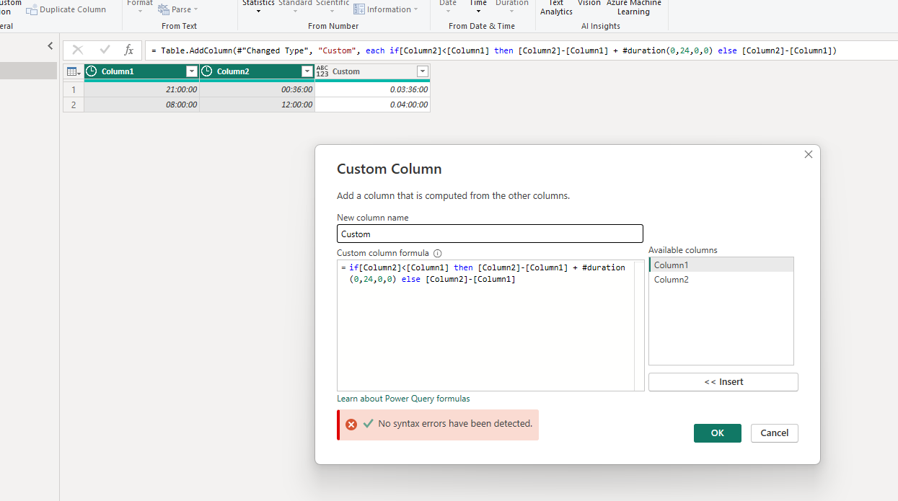
Task: Collapse the Queries pane chevron
Action: click(x=50, y=46)
